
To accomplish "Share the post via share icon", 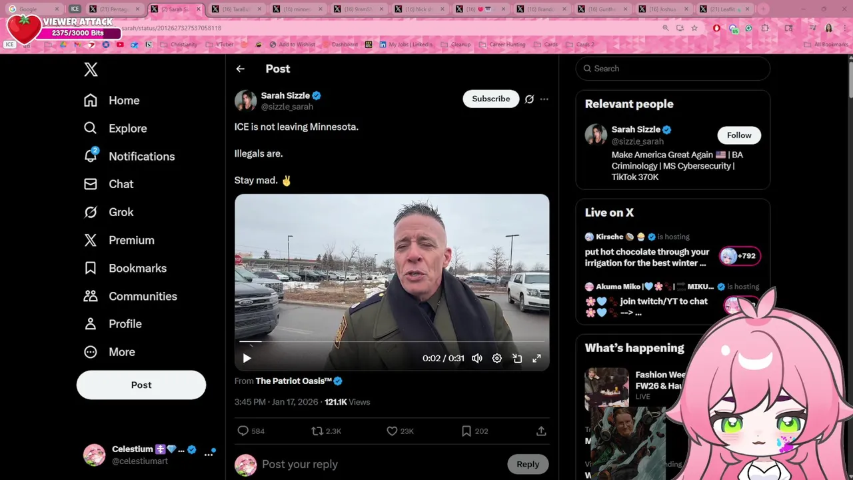I will (541, 431).
